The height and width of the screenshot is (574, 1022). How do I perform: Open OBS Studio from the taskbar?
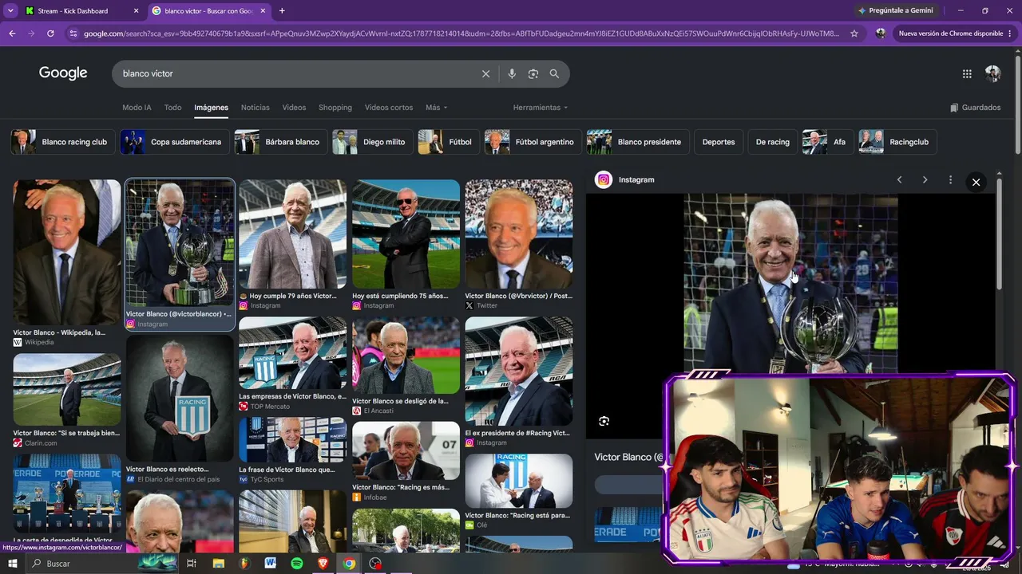point(375,564)
